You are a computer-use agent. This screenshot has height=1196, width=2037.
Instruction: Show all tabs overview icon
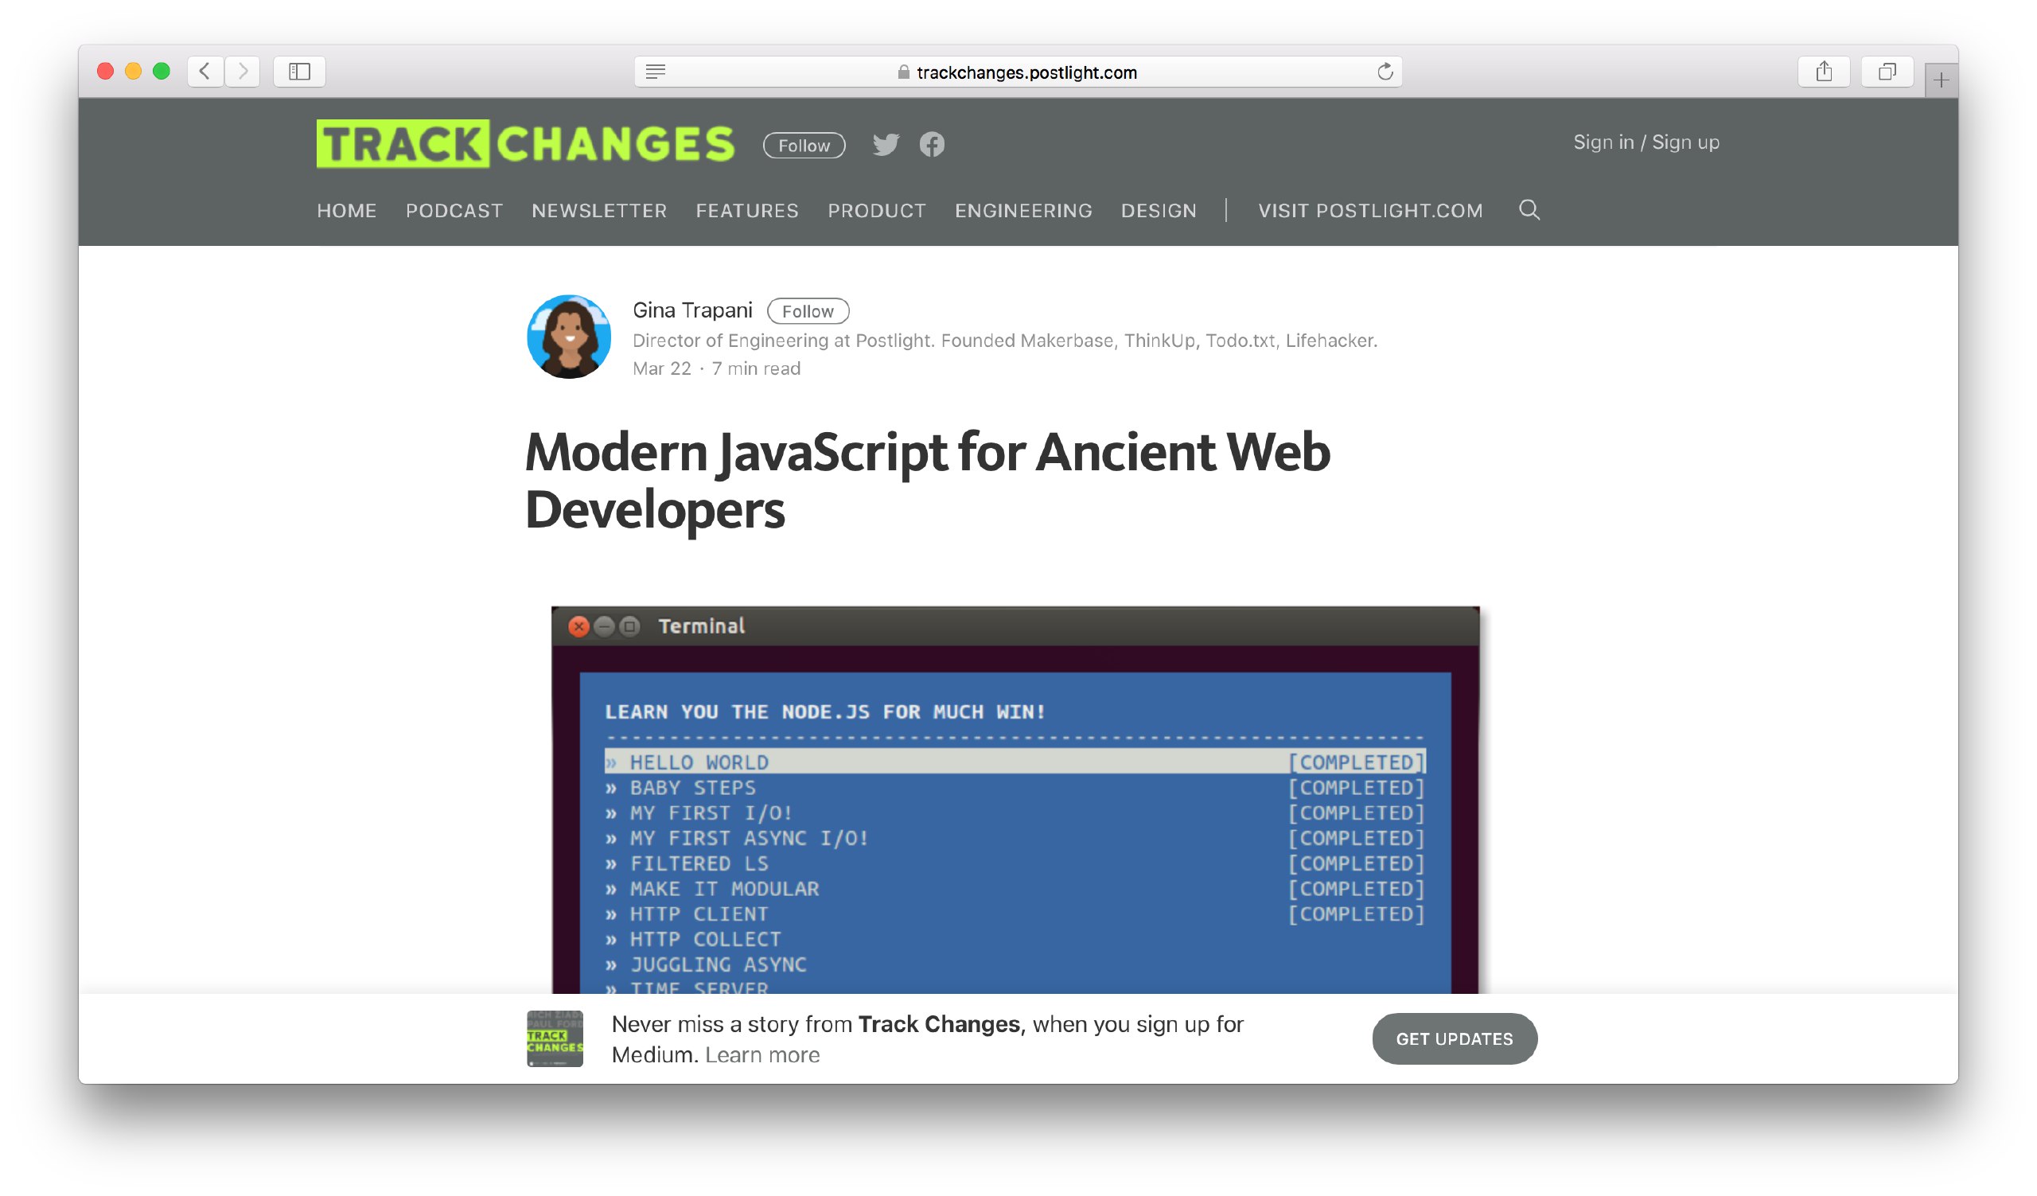click(1887, 71)
